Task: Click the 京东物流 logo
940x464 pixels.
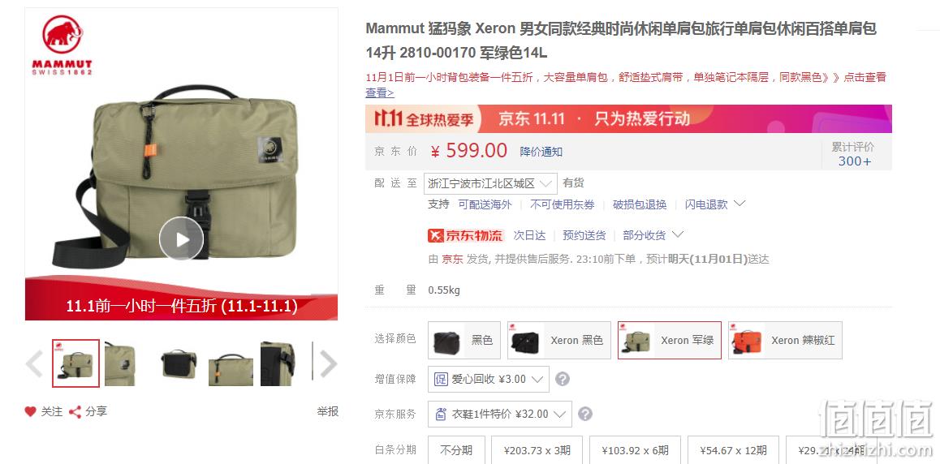Action: [x=466, y=236]
